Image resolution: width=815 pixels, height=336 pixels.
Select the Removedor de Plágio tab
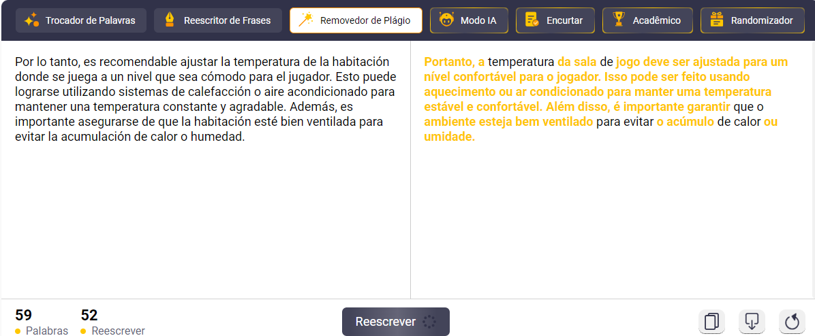(x=356, y=20)
